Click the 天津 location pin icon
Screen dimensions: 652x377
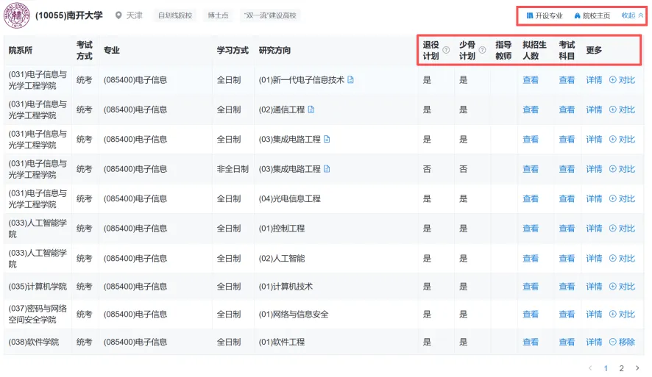pos(118,15)
